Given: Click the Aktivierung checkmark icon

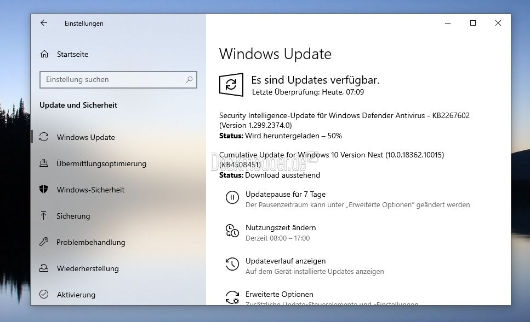Looking at the screenshot, I should [x=44, y=294].
